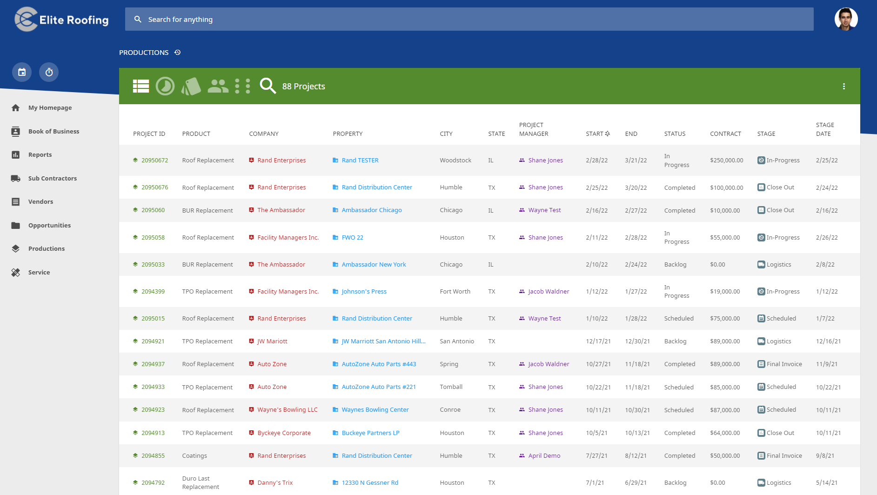This screenshot has width=877, height=495.
Task: Switch to the list view icon
Action: [141, 86]
